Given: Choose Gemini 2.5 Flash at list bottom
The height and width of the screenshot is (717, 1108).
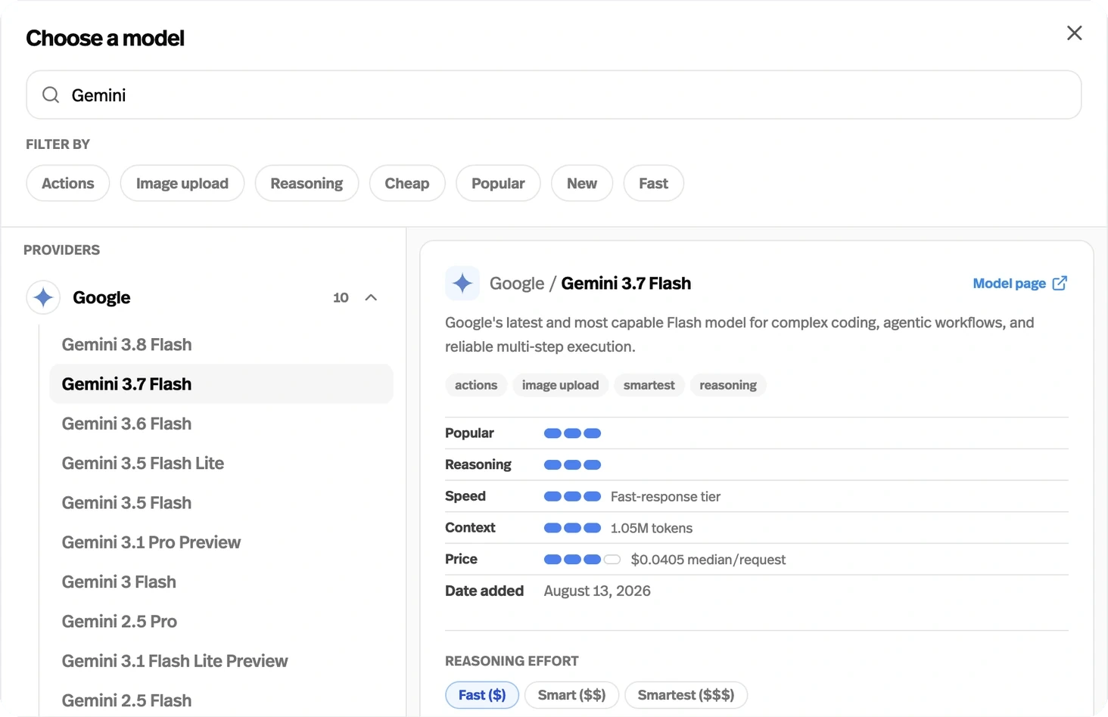Looking at the screenshot, I should 221,700.
